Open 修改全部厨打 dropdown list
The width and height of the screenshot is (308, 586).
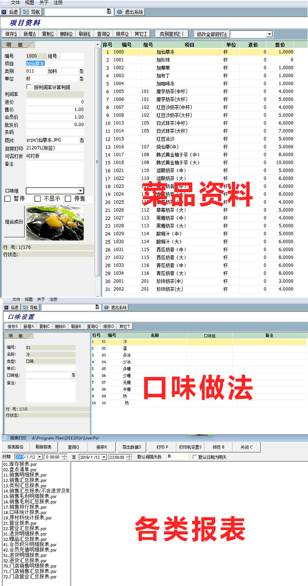tap(269, 34)
